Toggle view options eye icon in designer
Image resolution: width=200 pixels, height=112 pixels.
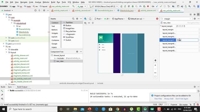pos(85,23)
